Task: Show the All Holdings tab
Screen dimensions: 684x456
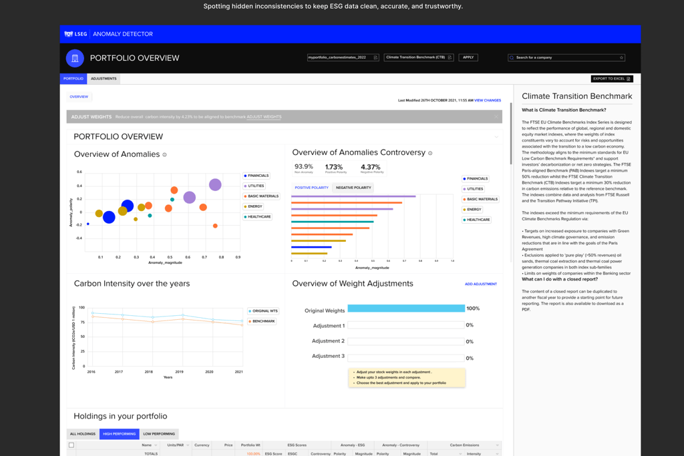Action: pos(82,434)
